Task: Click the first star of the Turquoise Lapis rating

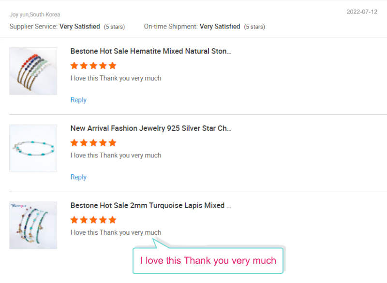Action: [74, 220]
